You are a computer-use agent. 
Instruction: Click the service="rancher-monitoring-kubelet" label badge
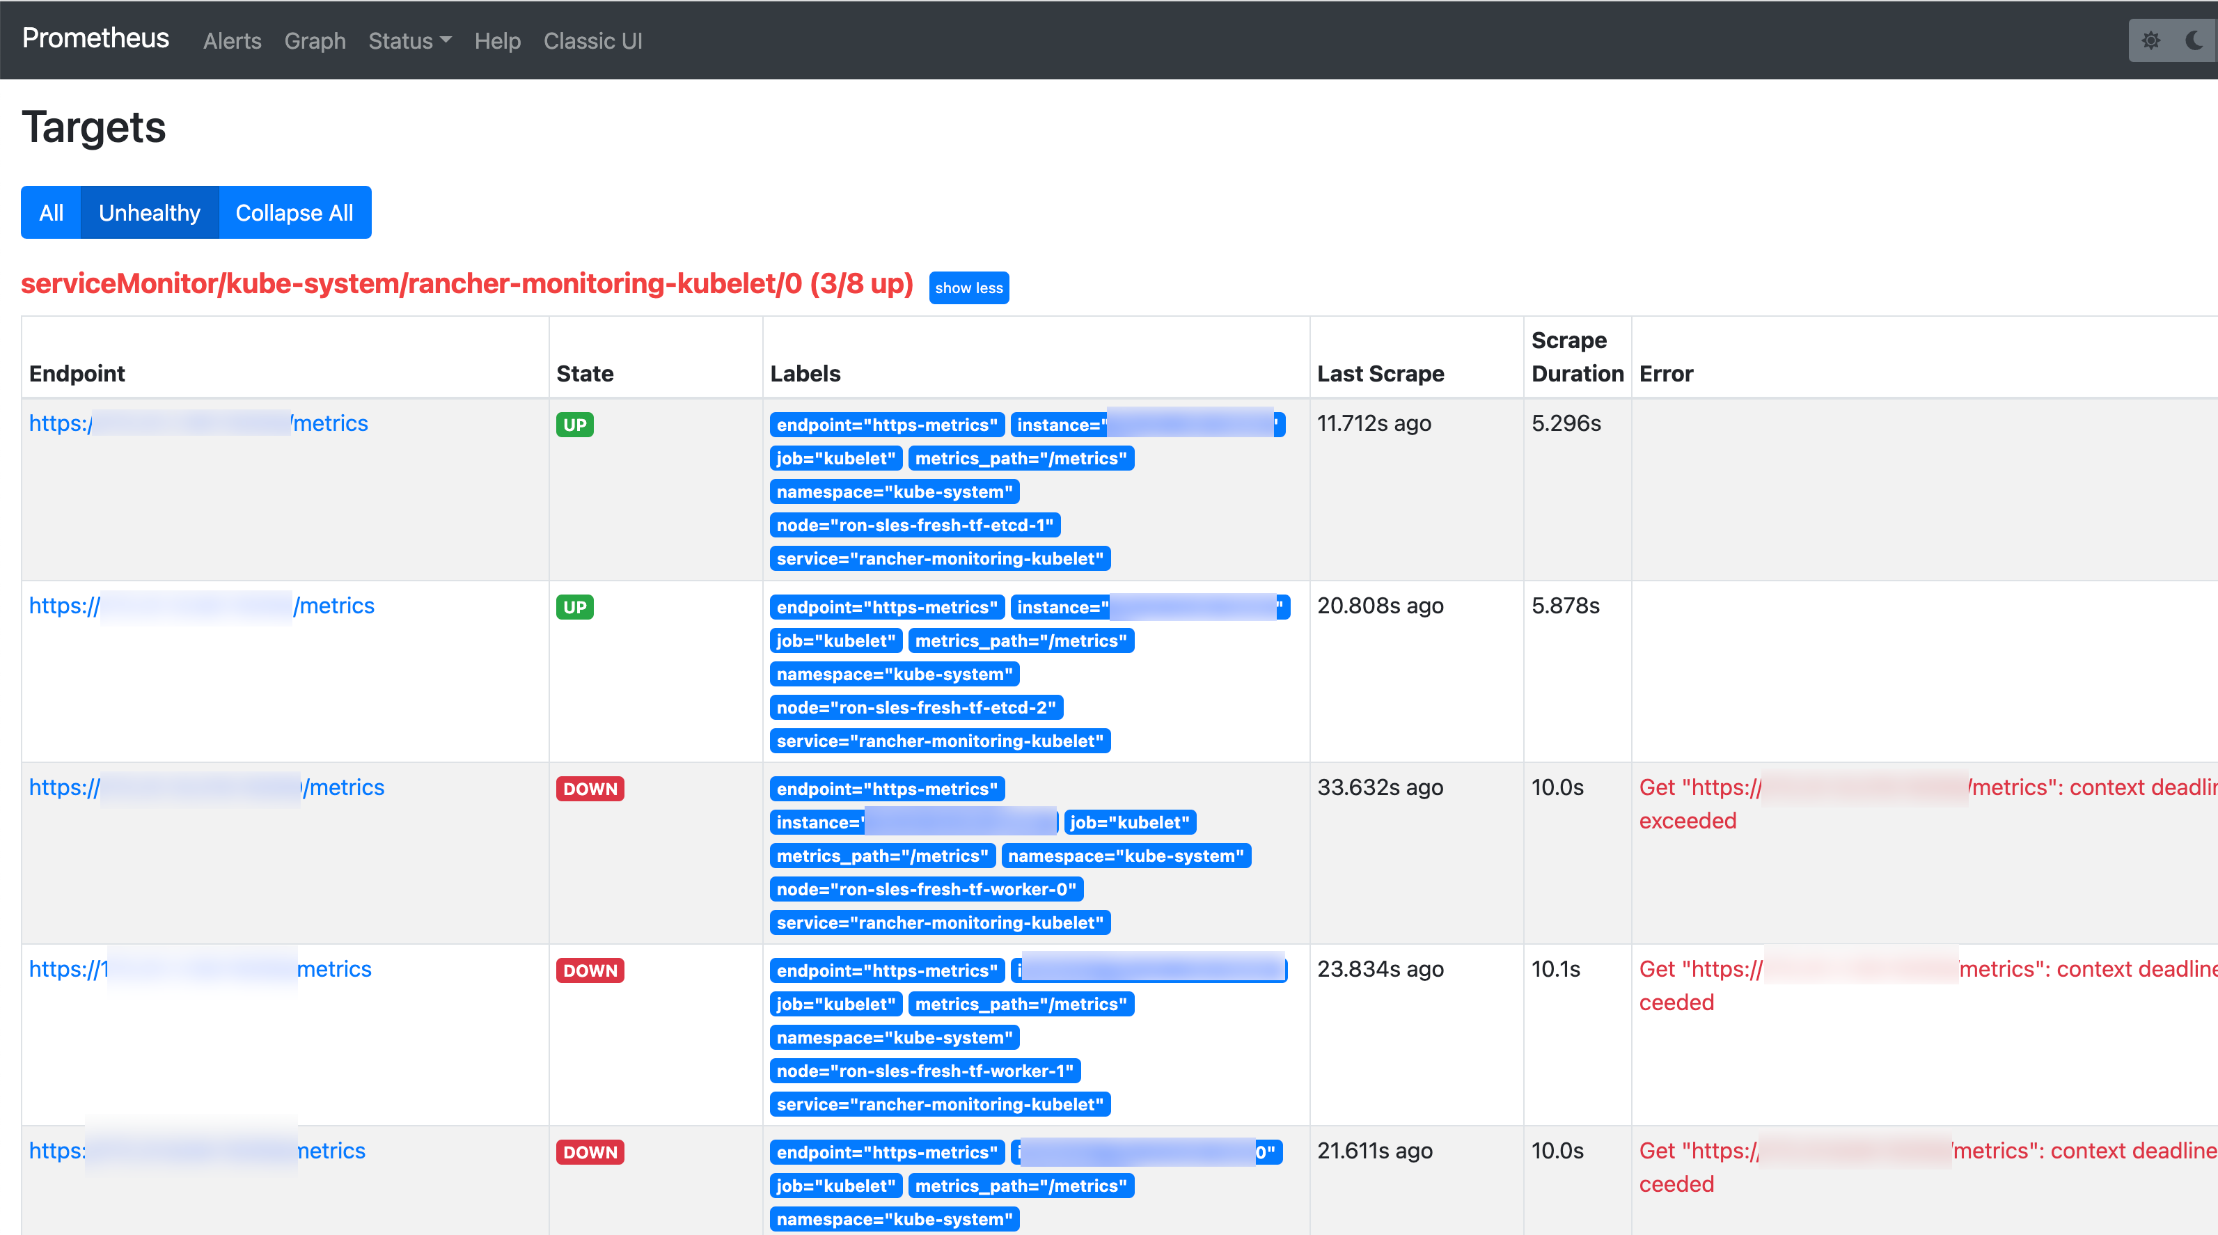pyautogui.click(x=938, y=558)
